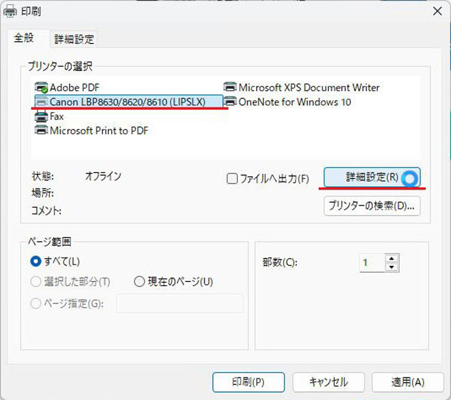Pick the Microsoft XPS Document Writer icon
This screenshot has height=400, width=451.
coord(230,87)
